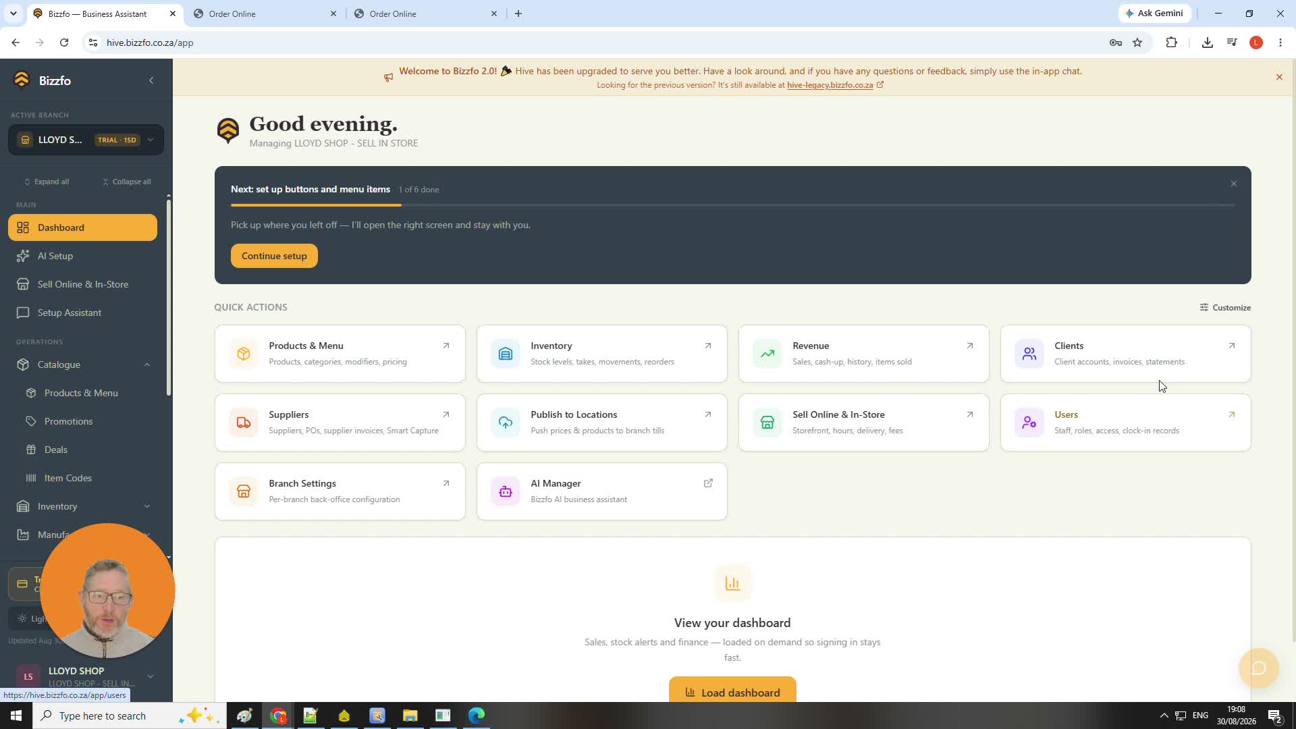This screenshot has width=1296, height=729.
Task: Dismiss the Welcome to Bizzfo 2.0 banner
Action: (x=1279, y=77)
